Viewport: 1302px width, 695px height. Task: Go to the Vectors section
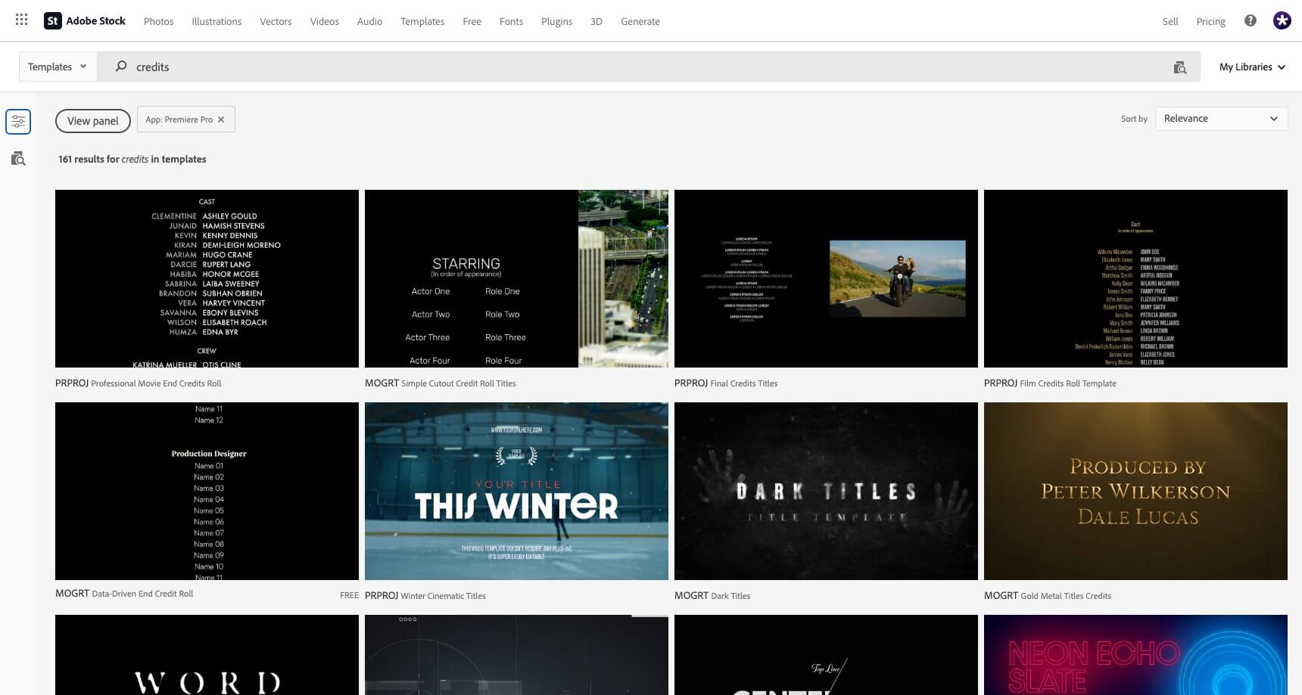(x=276, y=21)
